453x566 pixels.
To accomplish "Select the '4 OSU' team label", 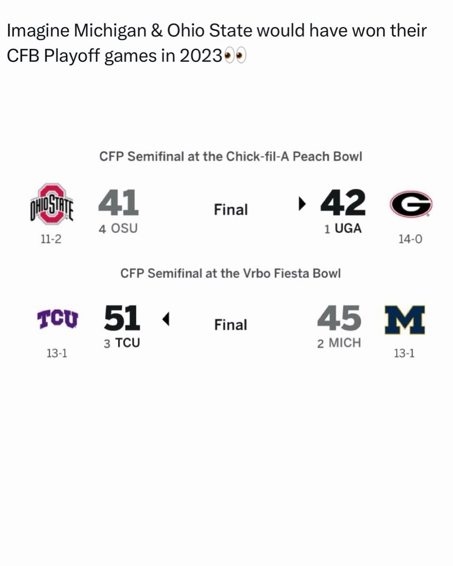I will pyautogui.click(x=118, y=228).
